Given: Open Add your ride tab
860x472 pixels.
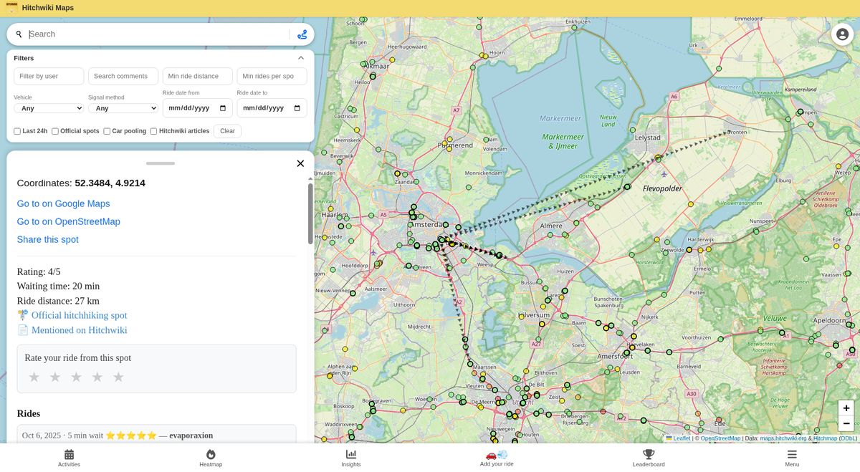Looking at the screenshot, I should (497, 458).
